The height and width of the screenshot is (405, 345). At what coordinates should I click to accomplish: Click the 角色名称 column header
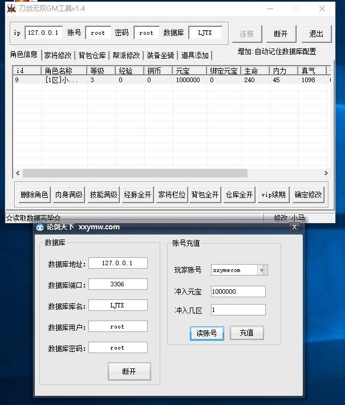pyautogui.click(x=64, y=71)
